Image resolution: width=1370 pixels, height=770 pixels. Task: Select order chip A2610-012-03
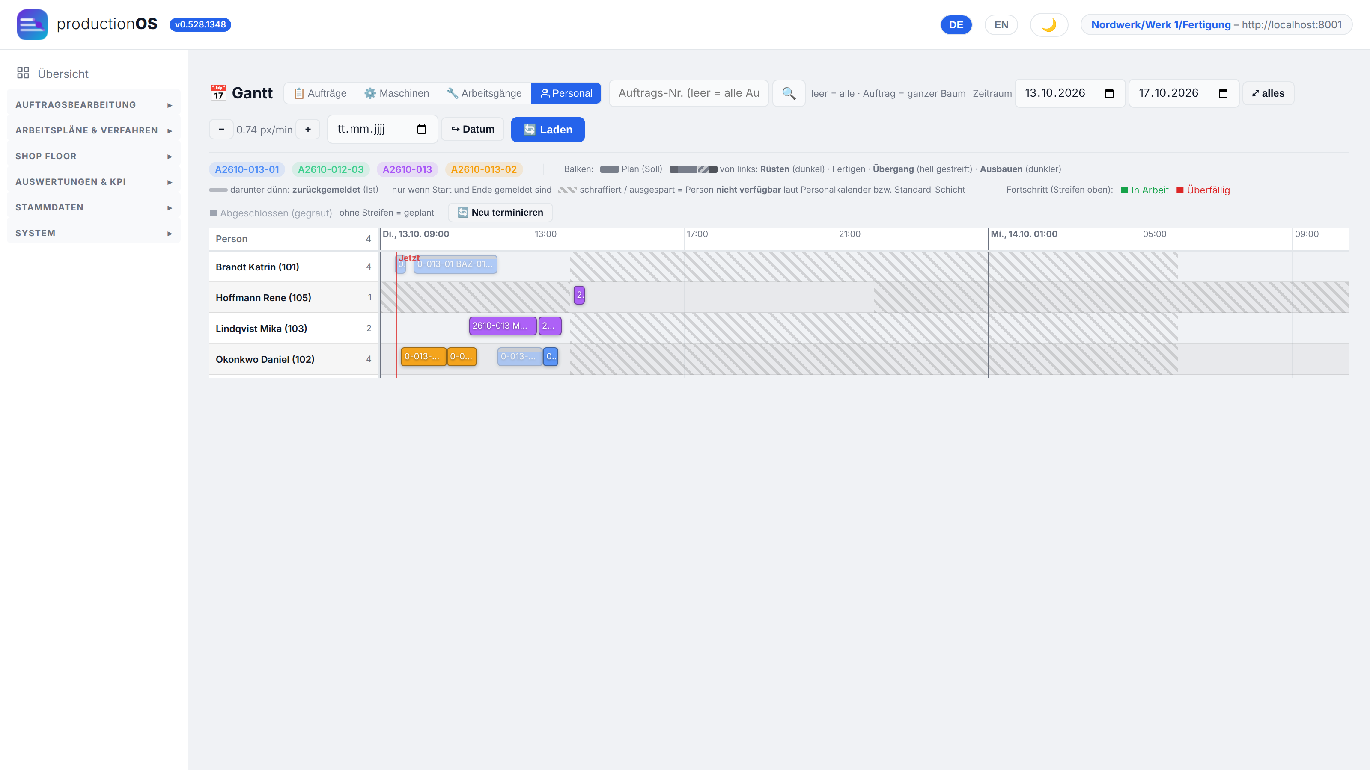click(x=330, y=169)
